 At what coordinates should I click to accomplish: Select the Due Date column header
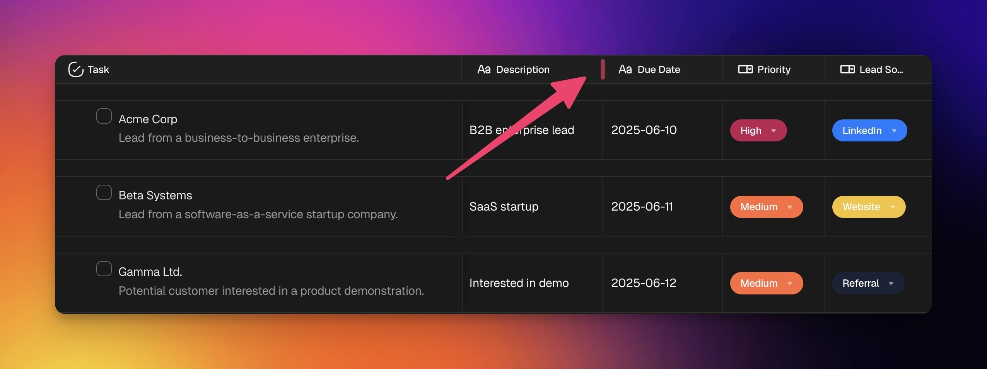pyautogui.click(x=659, y=70)
